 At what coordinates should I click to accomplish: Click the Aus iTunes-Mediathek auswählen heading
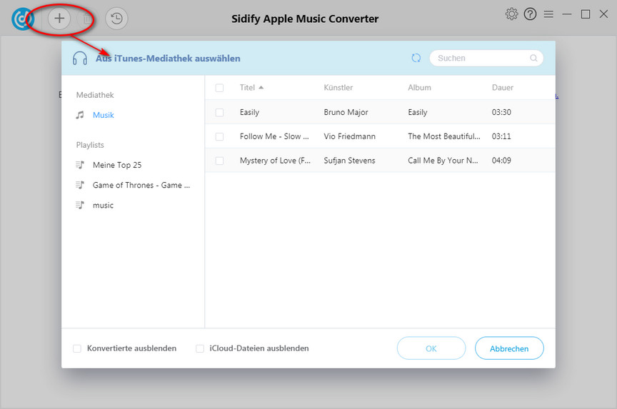coord(168,59)
